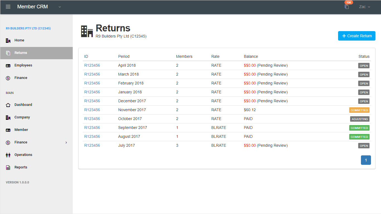Screen dimensions: 381x214
Task: Open the hamburger navigation menu
Action: click(8, 7)
